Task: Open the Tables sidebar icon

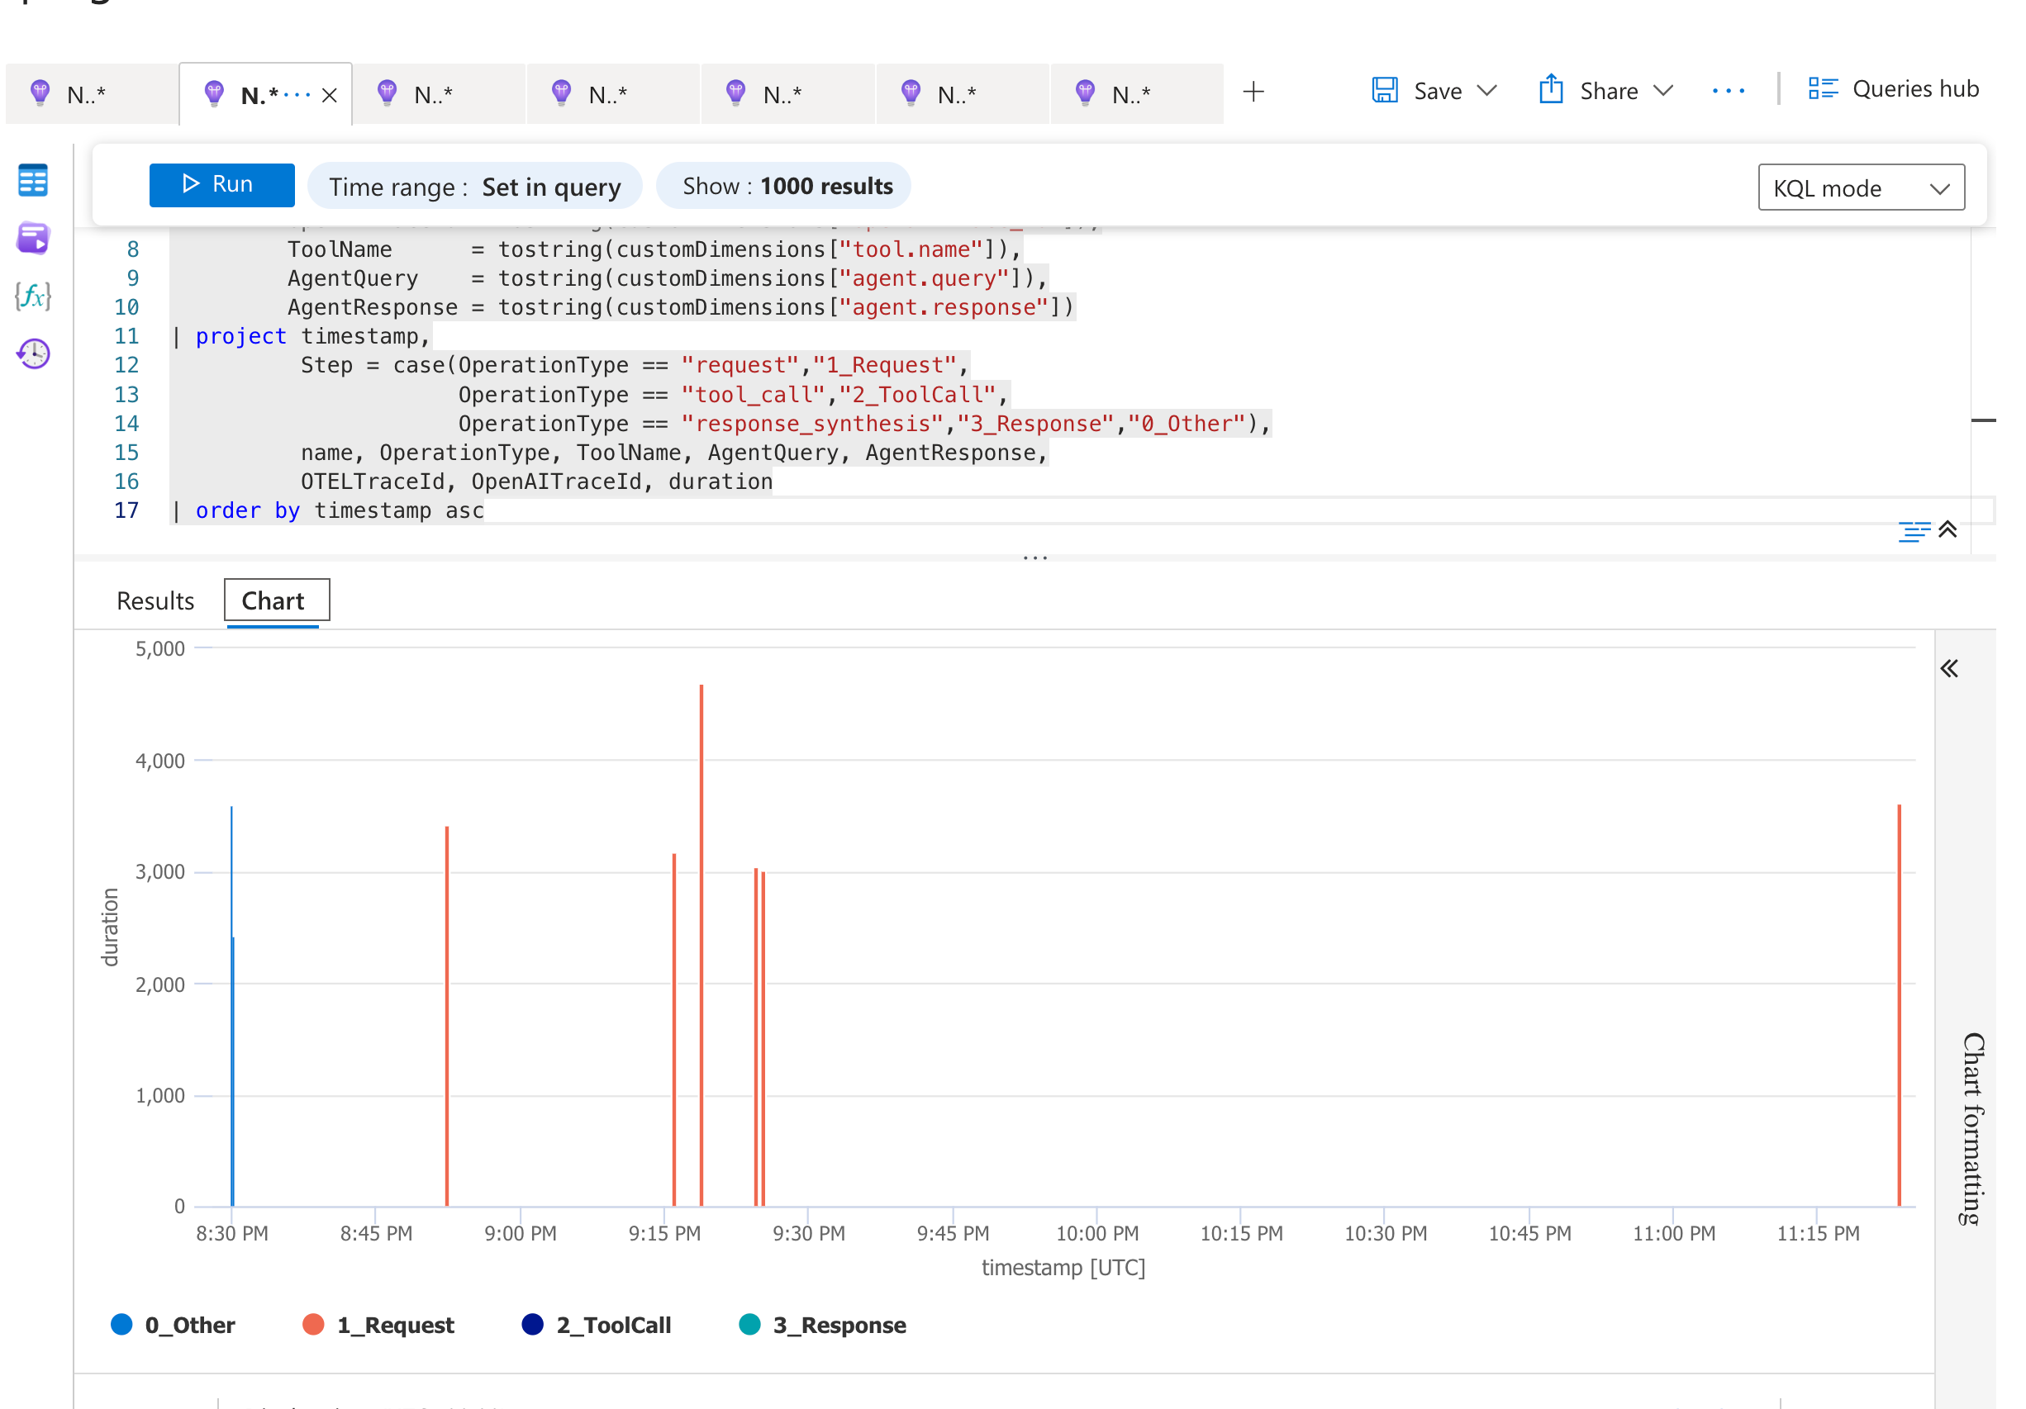Action: pyautogui.click(x=33, y=180)
